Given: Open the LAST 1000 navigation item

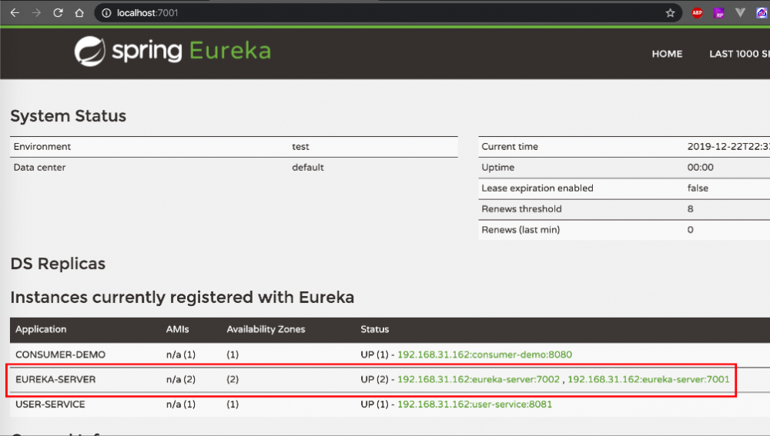Looking at the screenshot, I should click(739, 54).
